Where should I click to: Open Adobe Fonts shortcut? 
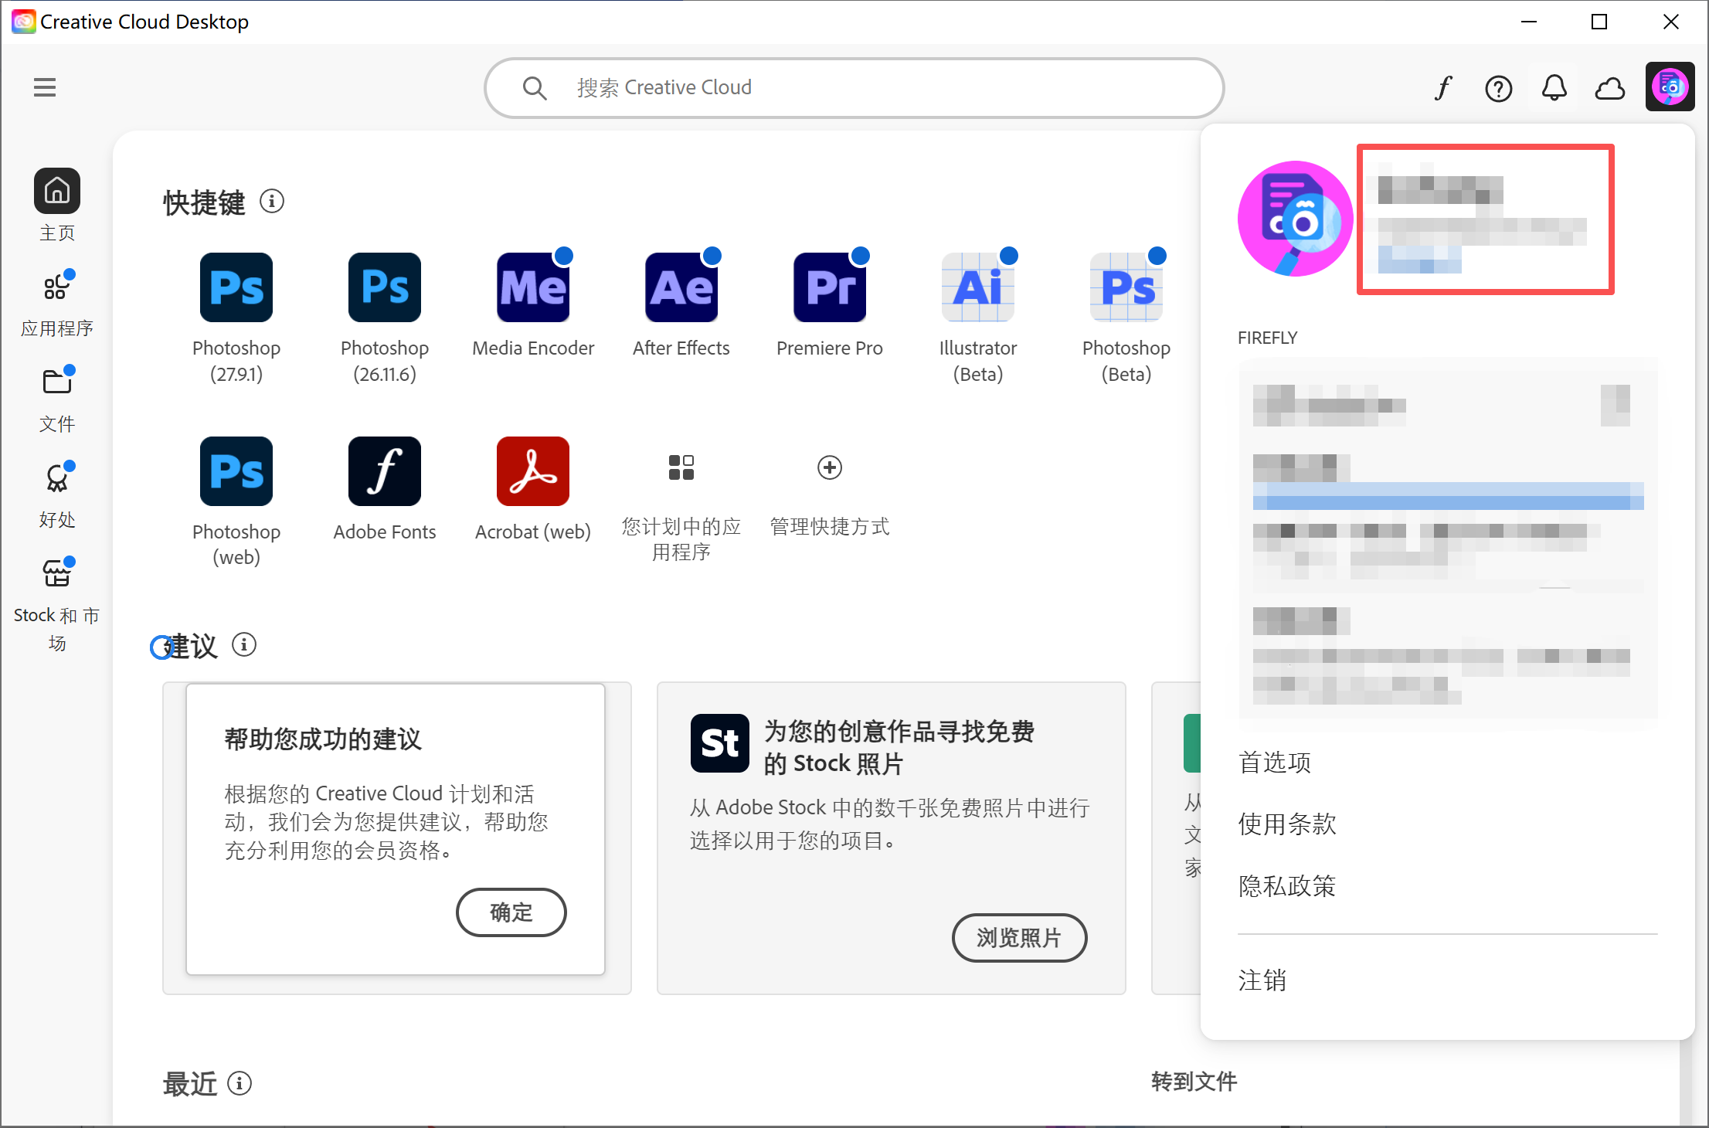pos(385,471)
